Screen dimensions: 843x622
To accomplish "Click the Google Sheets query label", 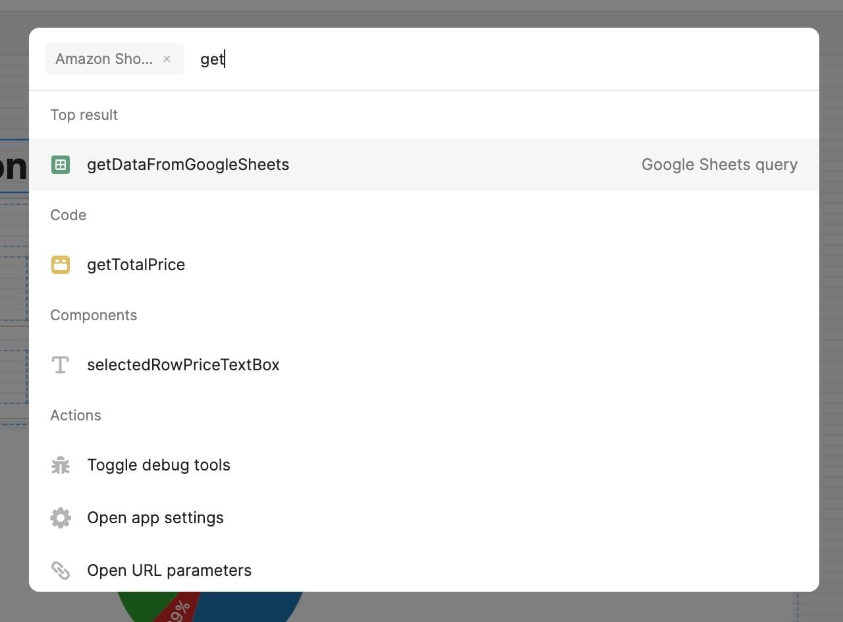I will (x=719, y=164).
